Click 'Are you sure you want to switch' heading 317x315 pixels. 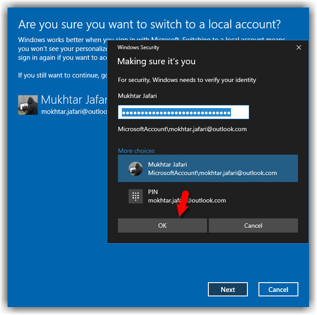(149, 24)
